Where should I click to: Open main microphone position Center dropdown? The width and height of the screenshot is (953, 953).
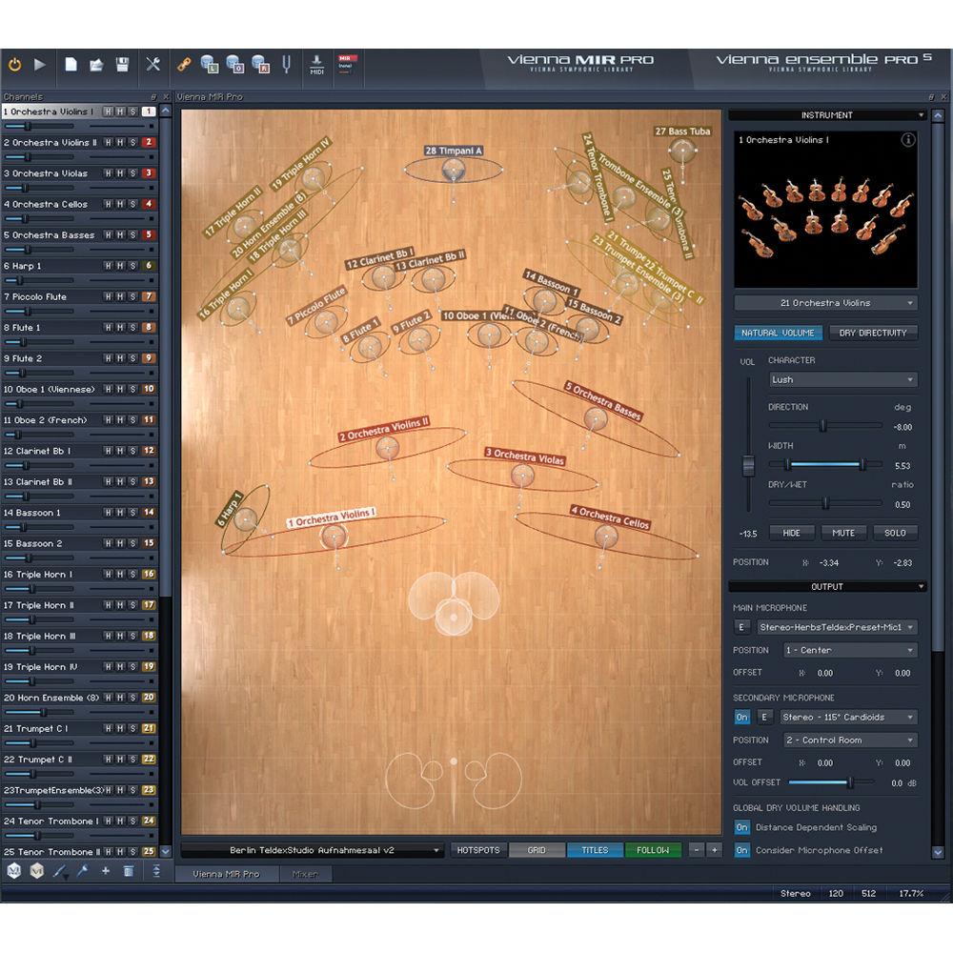point(849,650)
